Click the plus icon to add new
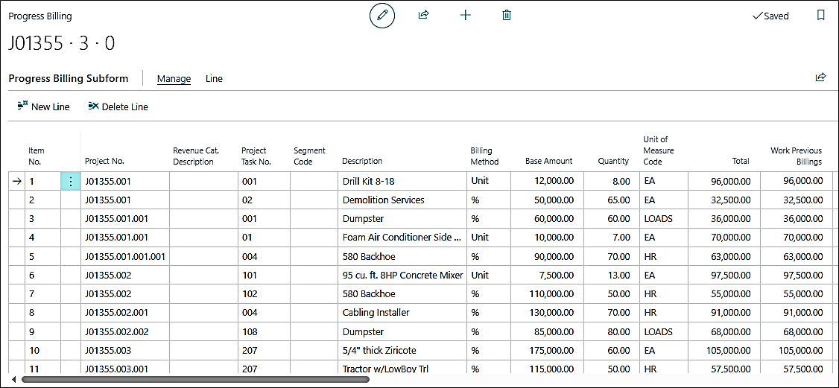The width and height of the screenshot is (839, 388). coord(466,15)
